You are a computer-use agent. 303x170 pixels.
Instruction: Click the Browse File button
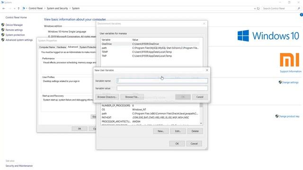(132, 97)
